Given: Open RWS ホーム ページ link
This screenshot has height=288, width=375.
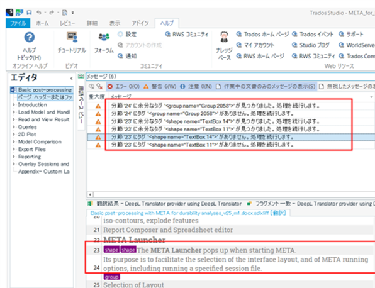Looking at the screenshot, I should [x=260, y=56].
